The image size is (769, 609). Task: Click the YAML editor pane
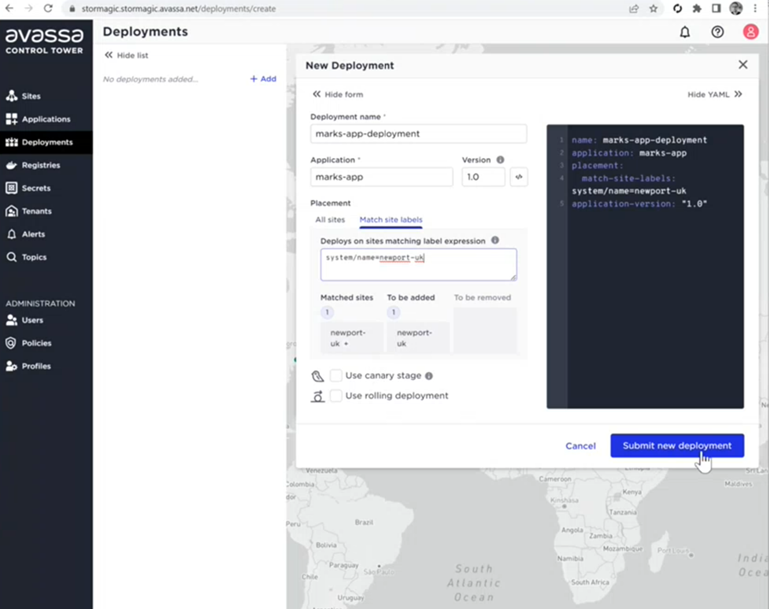pos(645,266)
